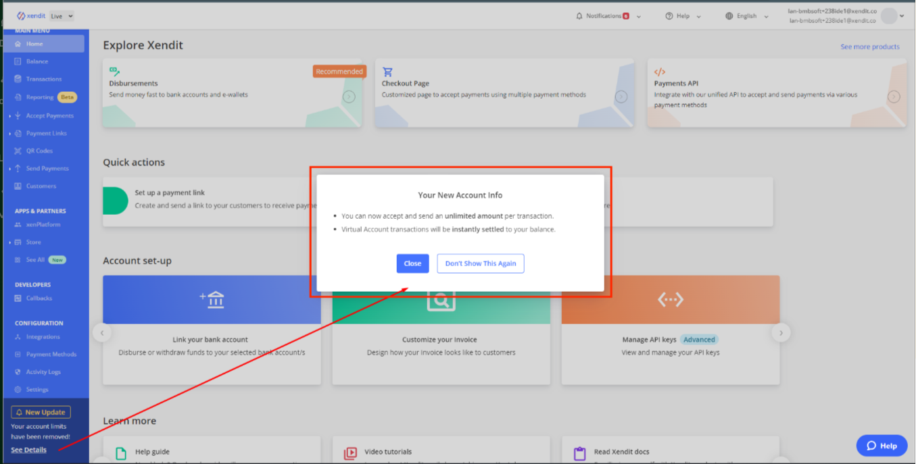Click the Settings gear icon
This screenshot has height=464, width=916.
click(x=18, y=389)
